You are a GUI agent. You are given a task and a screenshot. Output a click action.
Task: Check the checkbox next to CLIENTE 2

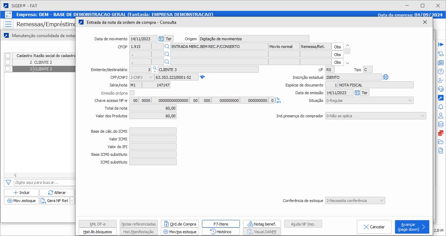tap(8, 62)
